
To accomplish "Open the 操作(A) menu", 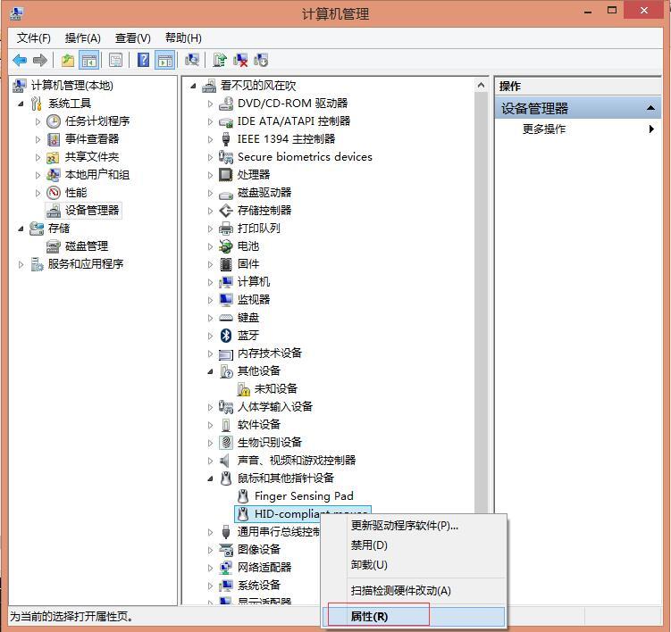I will pos(82,37).
